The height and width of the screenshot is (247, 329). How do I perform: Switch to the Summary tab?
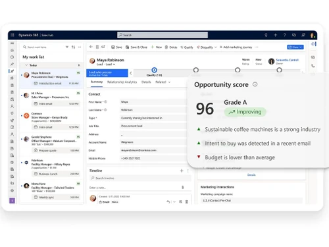coord(97,82)
